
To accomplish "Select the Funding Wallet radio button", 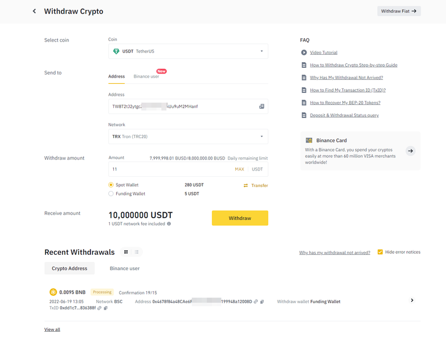I will click(111, 194).
